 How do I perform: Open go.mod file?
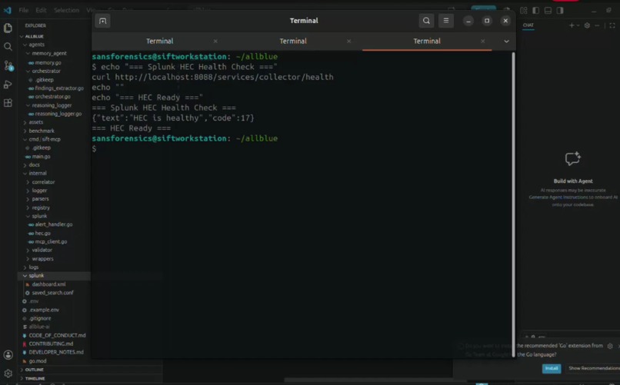[37, 361]
